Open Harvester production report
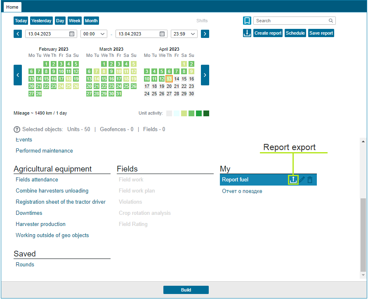The width and height of the screenshot is (368, 301). [40, 224]
